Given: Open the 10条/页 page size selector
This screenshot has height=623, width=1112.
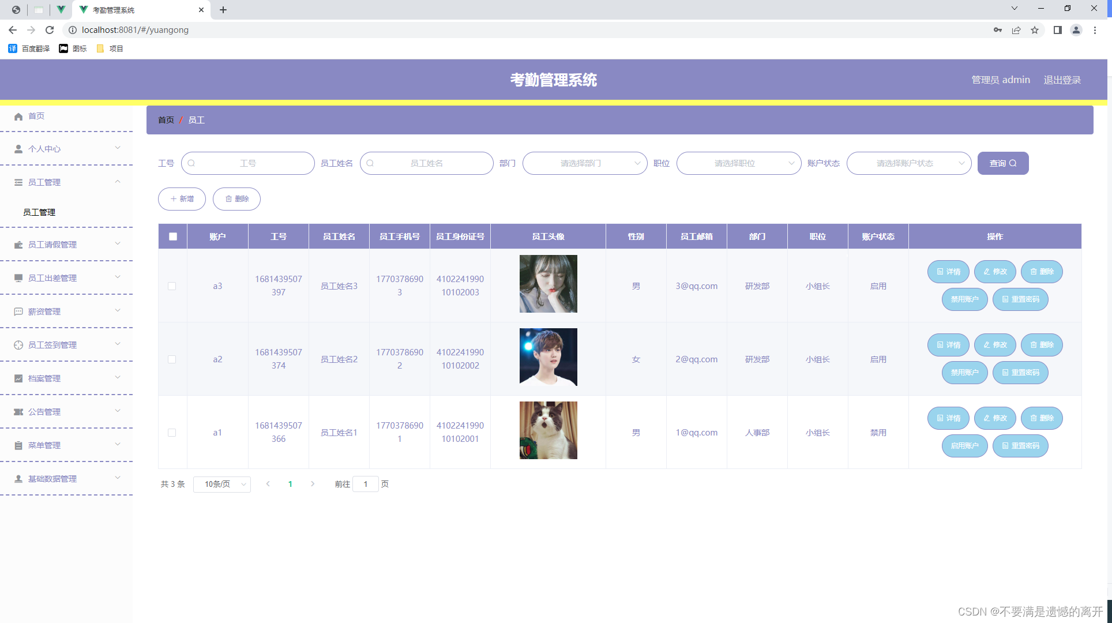Looking at the screenshot, I should coord(221,484).
